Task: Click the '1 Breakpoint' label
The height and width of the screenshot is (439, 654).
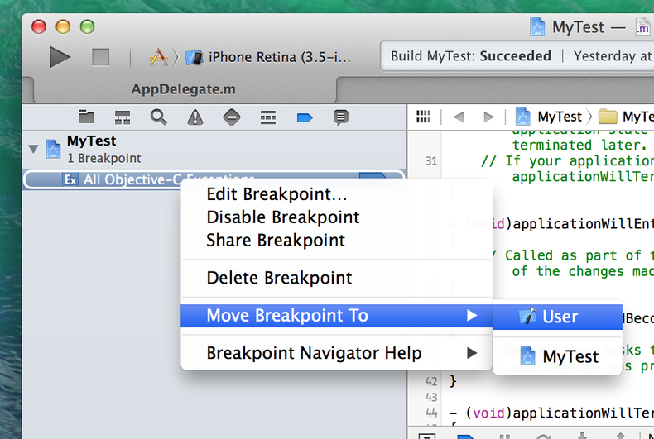Action: 104,158
